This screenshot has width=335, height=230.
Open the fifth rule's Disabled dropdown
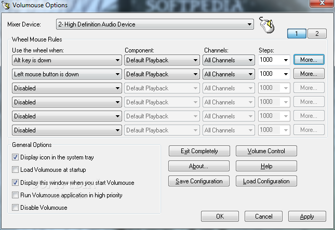(67, 116)
